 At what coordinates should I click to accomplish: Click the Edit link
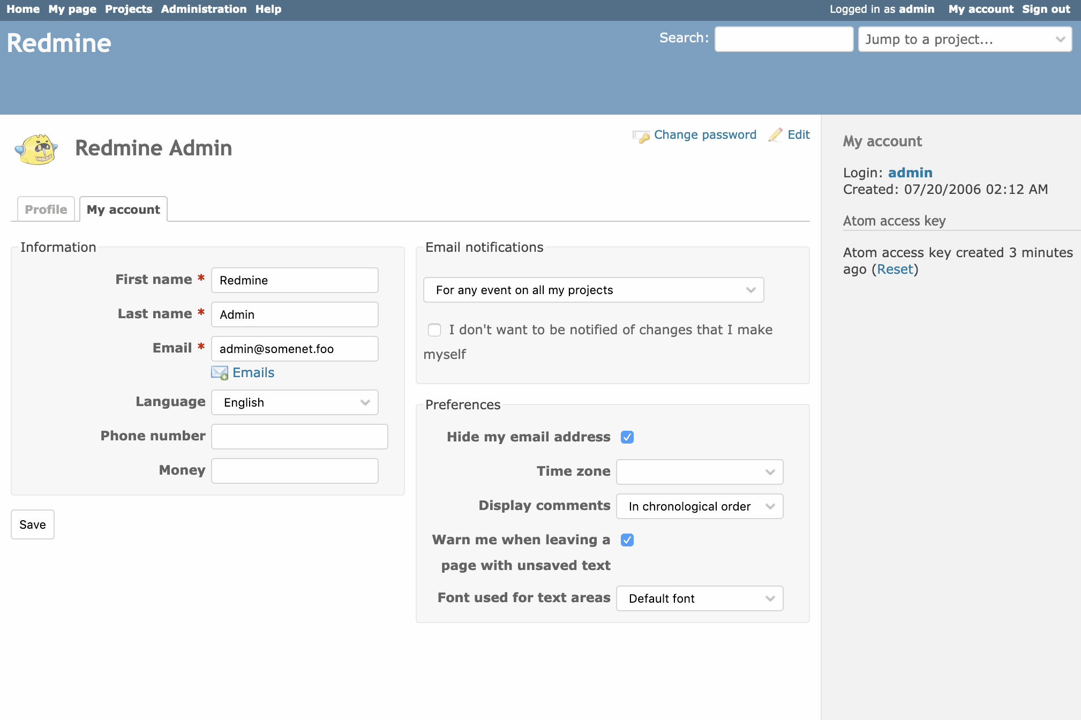(799, 134)
